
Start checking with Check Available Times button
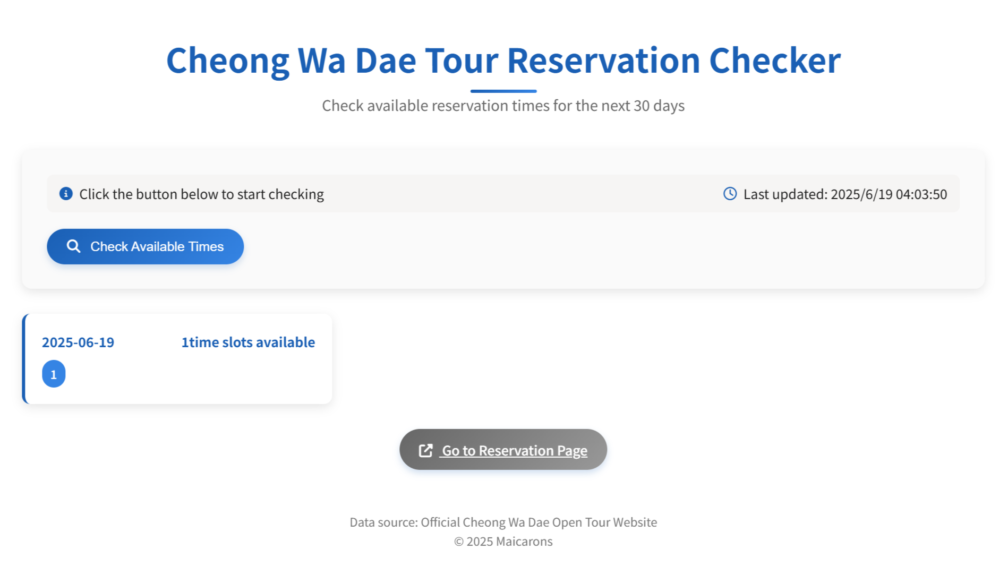(145, 246)
